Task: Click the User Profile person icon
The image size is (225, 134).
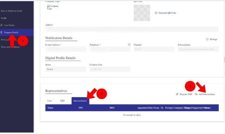Action: [2, 25]
